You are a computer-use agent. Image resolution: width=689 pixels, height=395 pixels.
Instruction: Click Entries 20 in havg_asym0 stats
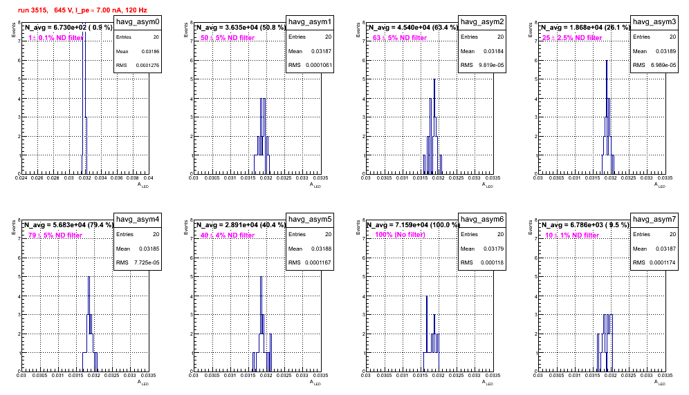(x=138, y=37)
